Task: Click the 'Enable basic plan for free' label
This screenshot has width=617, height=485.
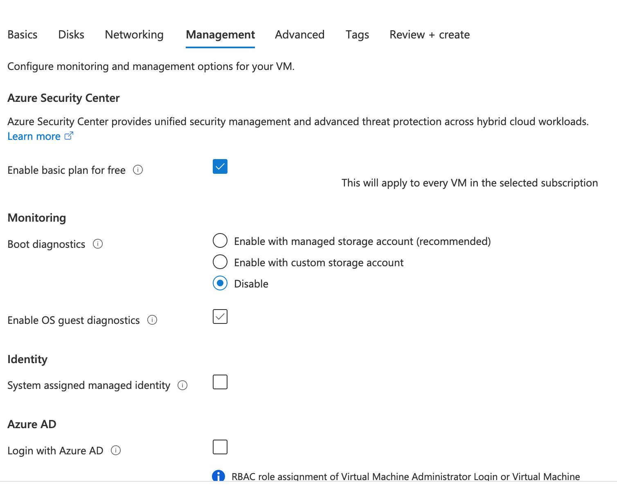Action: coord(66,170)
